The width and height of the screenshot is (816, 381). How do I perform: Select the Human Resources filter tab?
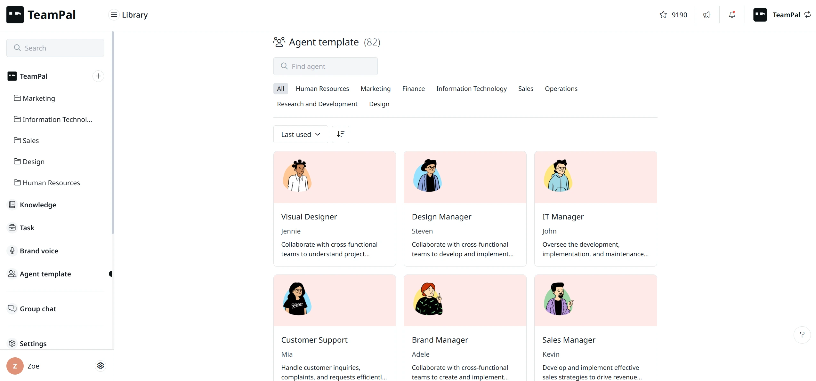pos(322,89)
